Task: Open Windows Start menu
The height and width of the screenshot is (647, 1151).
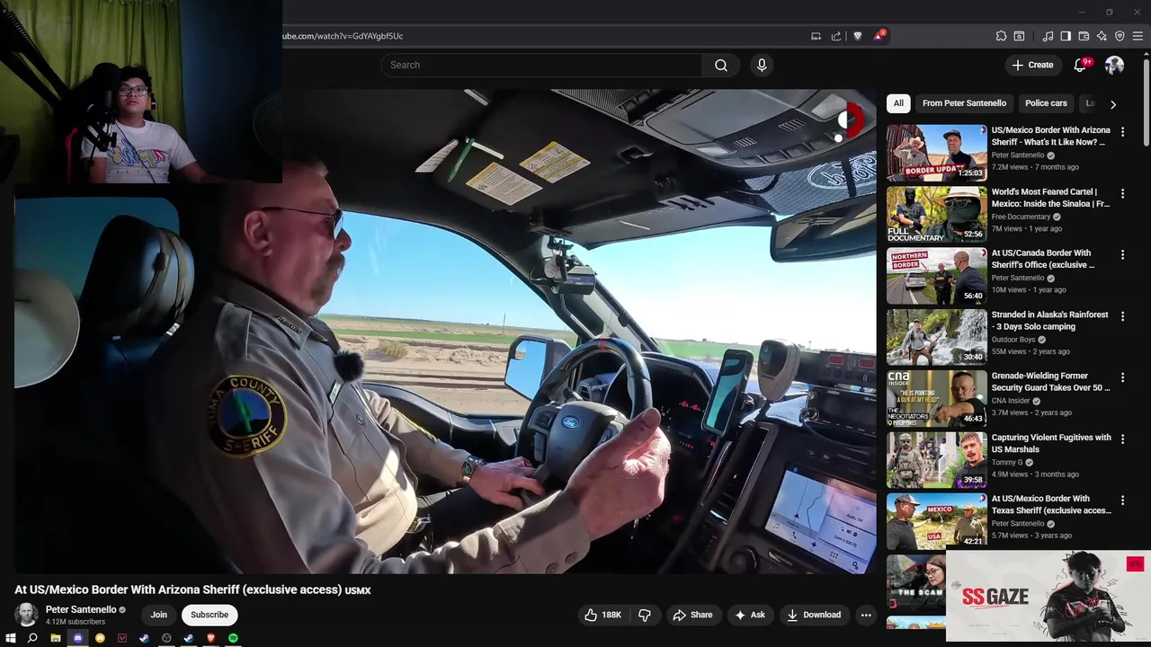Action: pyautogui.click(x=11, y=638)
